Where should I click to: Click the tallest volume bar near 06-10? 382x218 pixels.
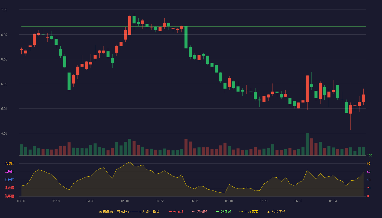point(307,144)
